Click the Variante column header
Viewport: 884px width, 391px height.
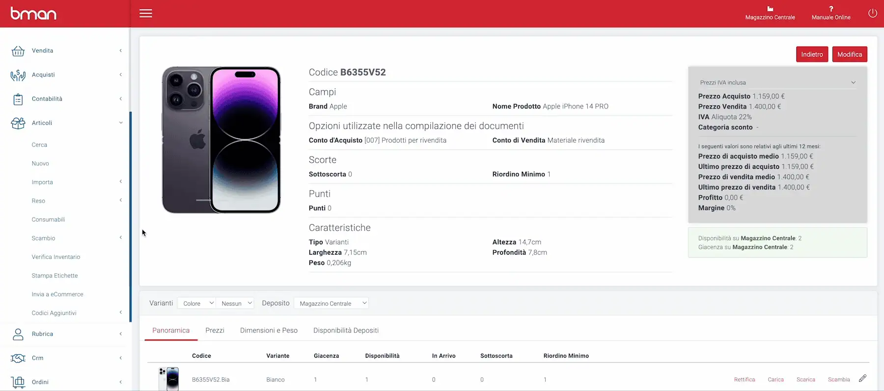[277, 356]
